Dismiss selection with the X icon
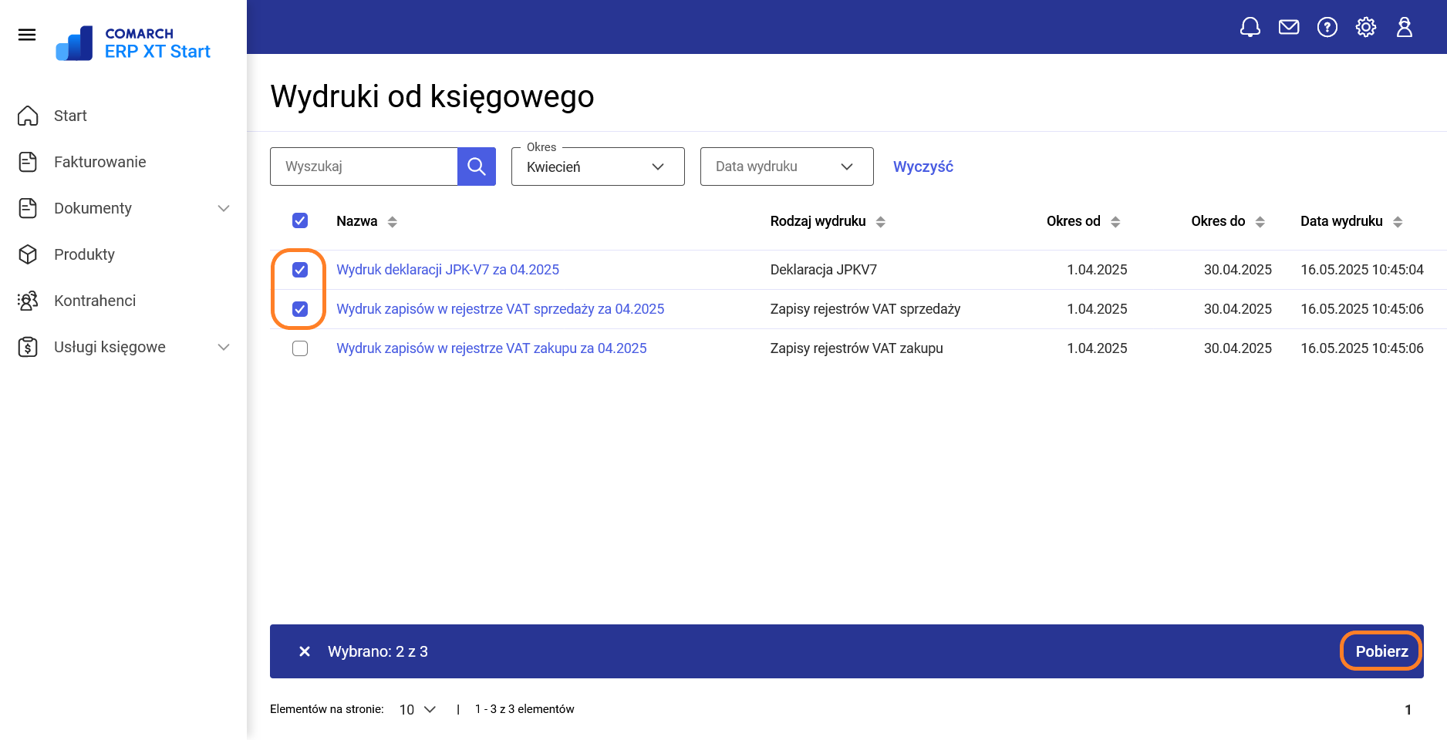1447x740 pixels. click(x=305, y=651)
